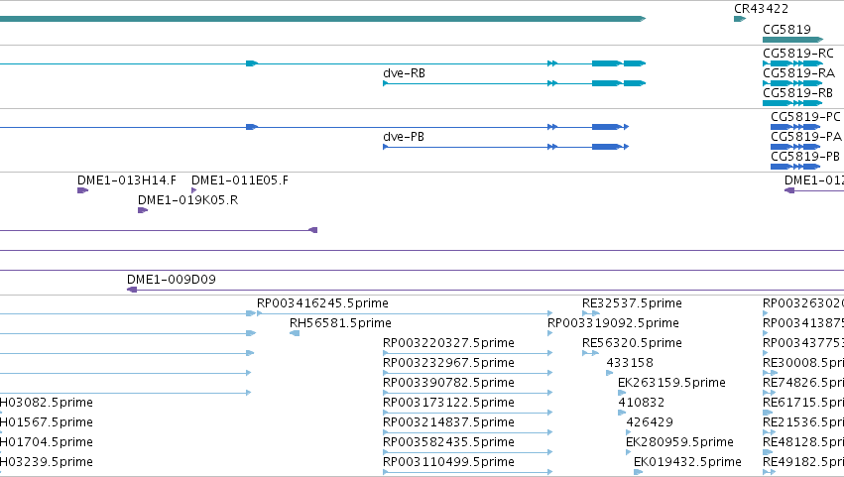Image resolution: width=844 pixels, height=477 pixels.
Task: Click the DME1-013H14.F feature label
Action: [127, 179]
